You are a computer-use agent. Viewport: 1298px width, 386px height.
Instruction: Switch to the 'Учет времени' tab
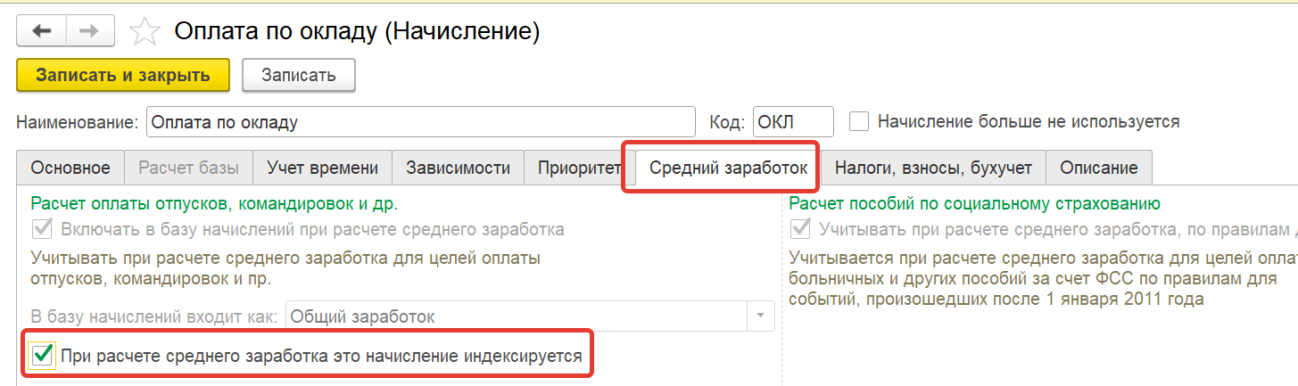point(323,168)
